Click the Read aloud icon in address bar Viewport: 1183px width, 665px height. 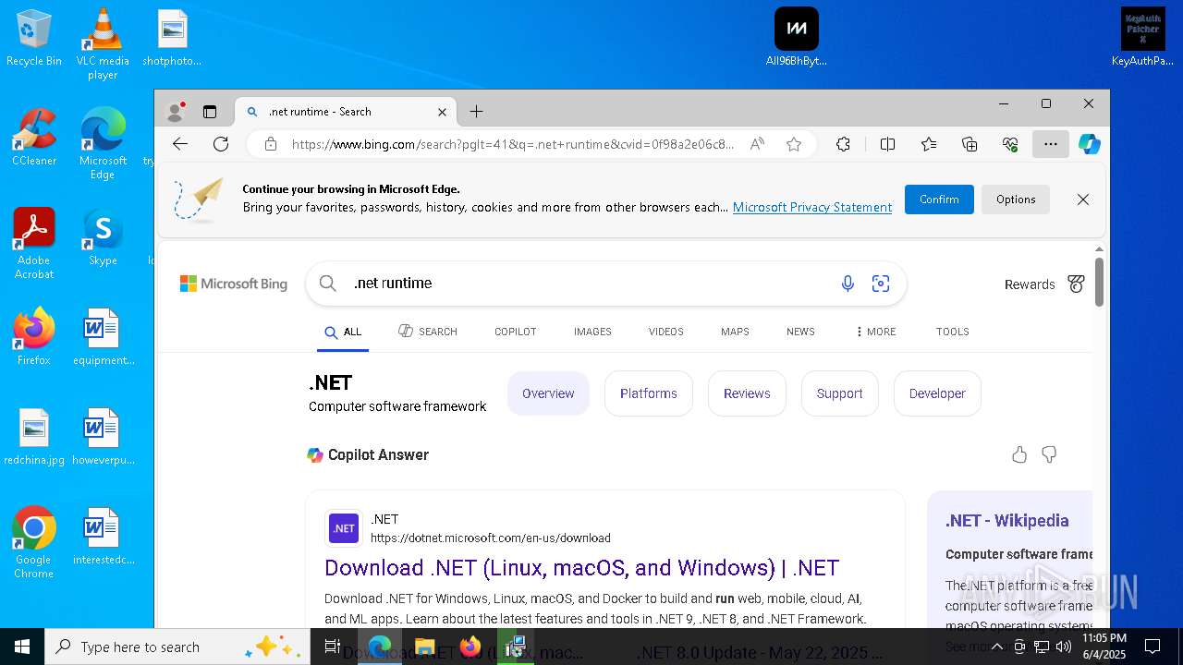pyautogui.click(x=757, y=144)
